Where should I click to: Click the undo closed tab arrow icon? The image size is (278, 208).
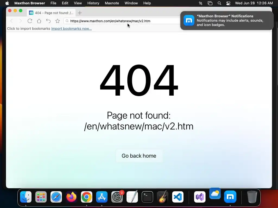click(48, 21)
